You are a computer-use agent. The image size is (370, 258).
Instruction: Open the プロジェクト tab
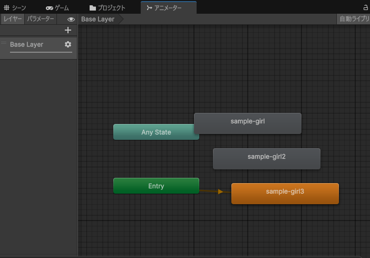pos(108,8)
